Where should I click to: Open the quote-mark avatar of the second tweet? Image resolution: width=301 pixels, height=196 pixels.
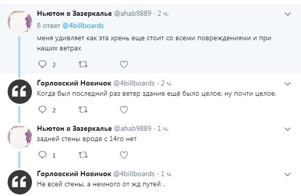[x=20, y=92]
